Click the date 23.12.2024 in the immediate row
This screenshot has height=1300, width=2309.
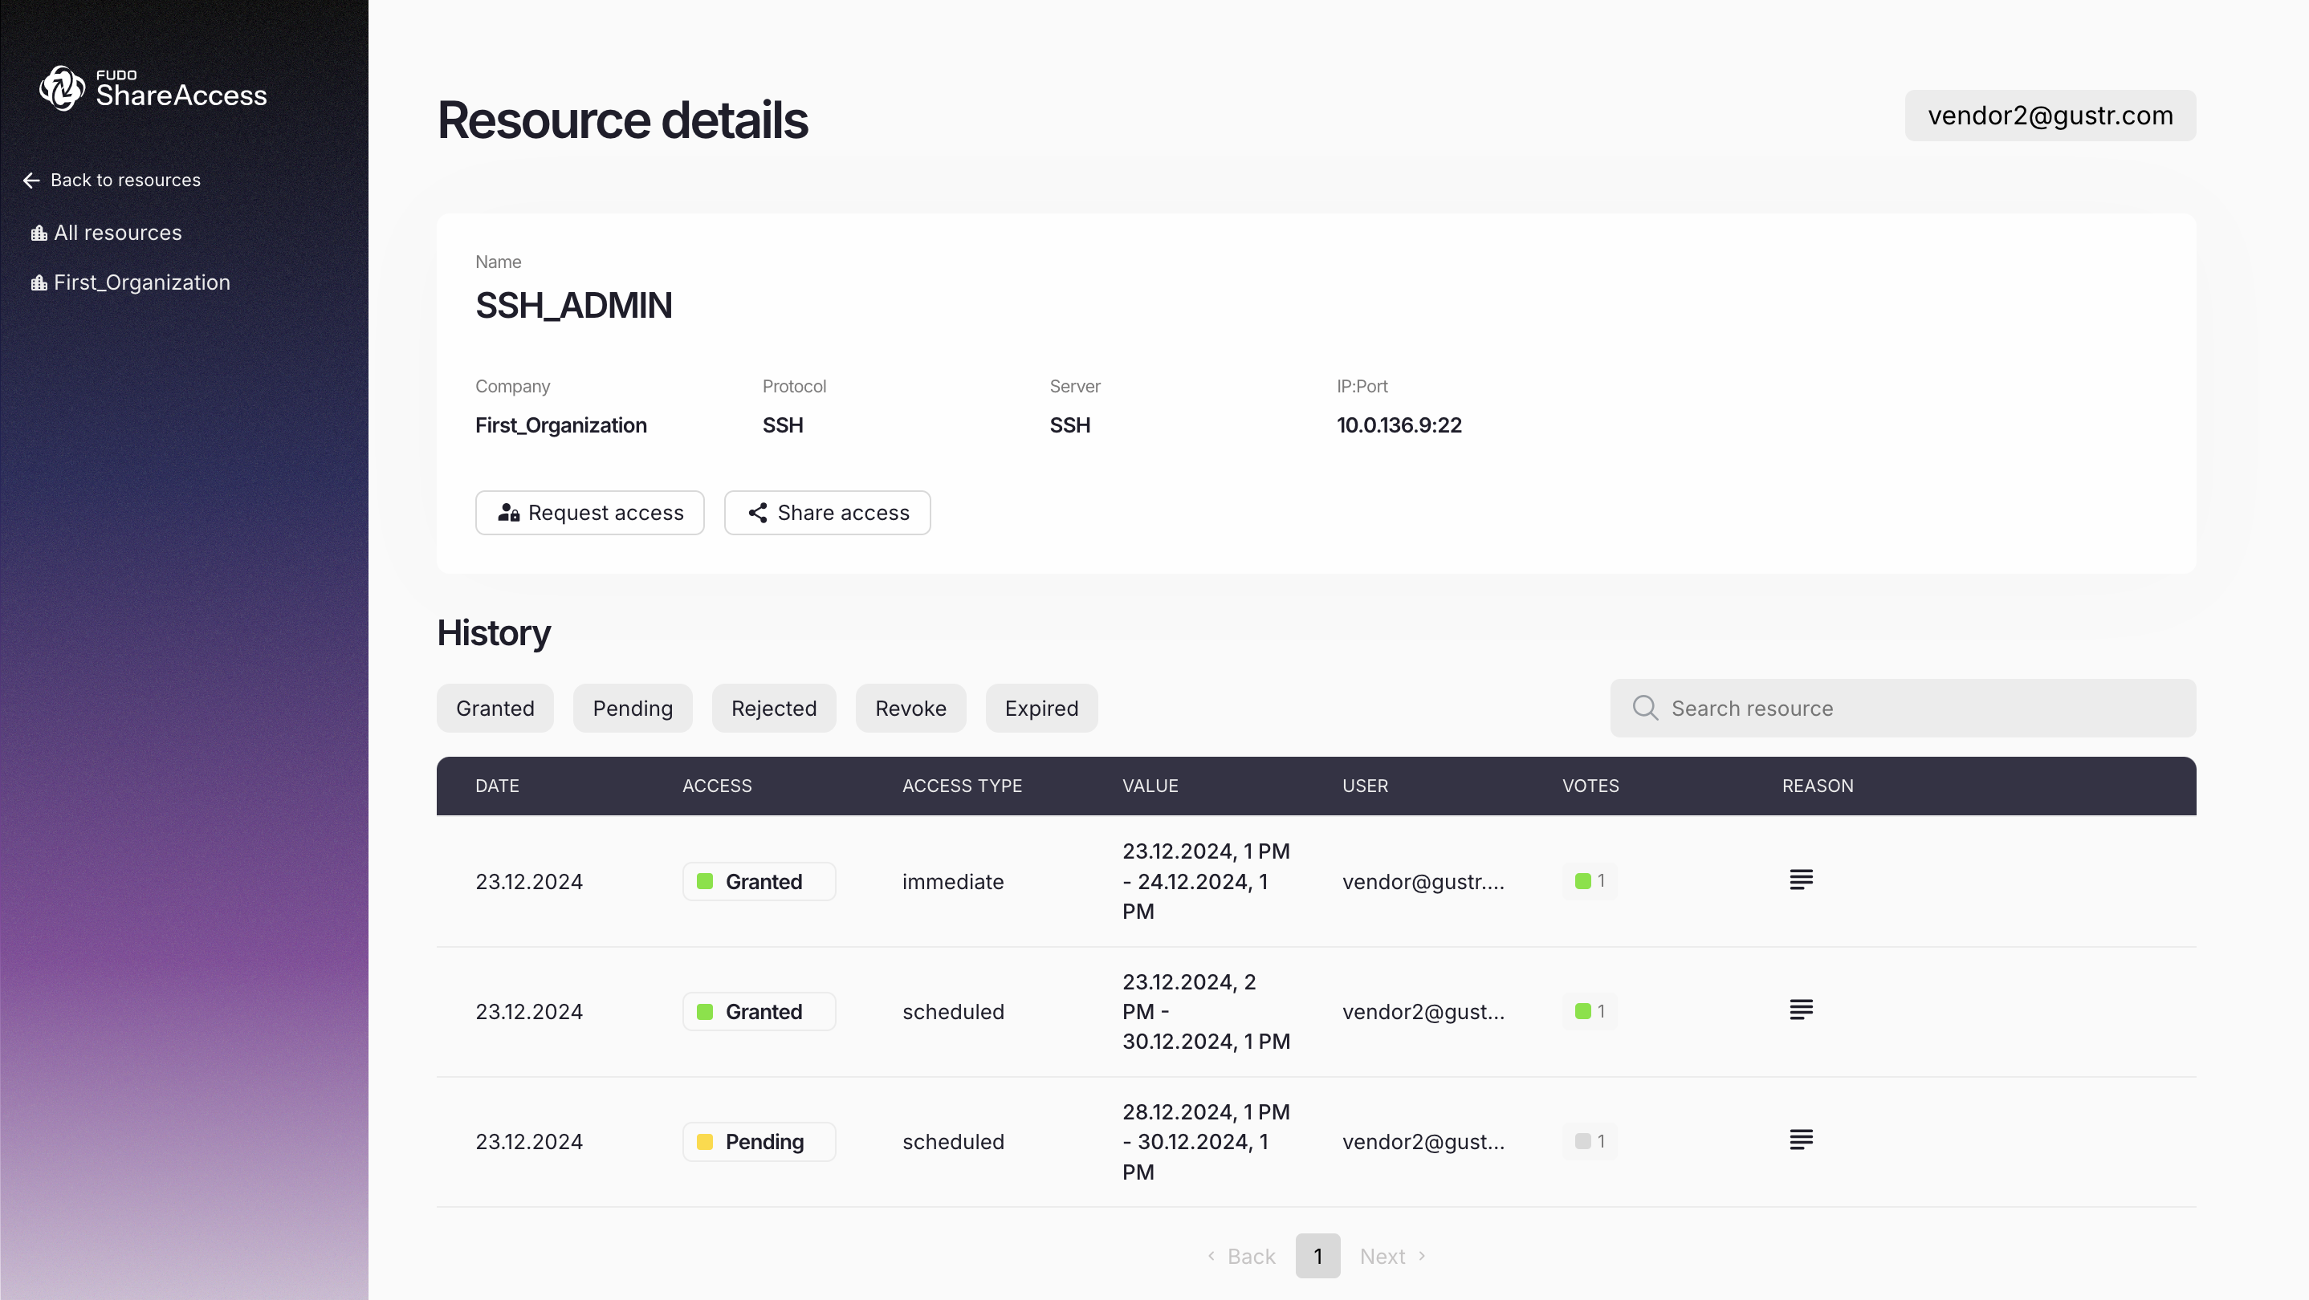[x=529, y=882]
